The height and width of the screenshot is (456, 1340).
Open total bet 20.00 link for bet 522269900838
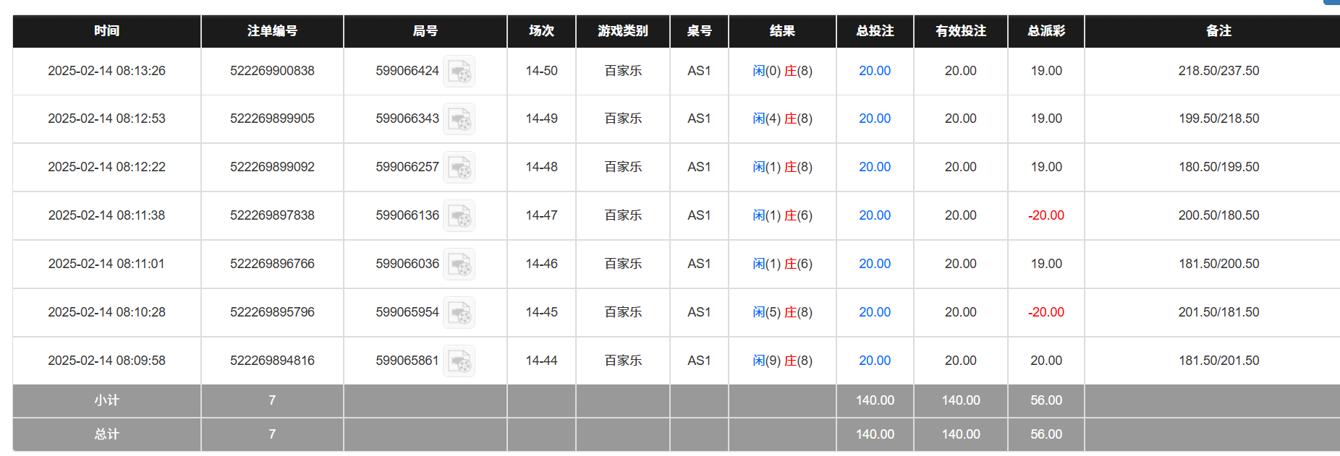click(874, 71)
